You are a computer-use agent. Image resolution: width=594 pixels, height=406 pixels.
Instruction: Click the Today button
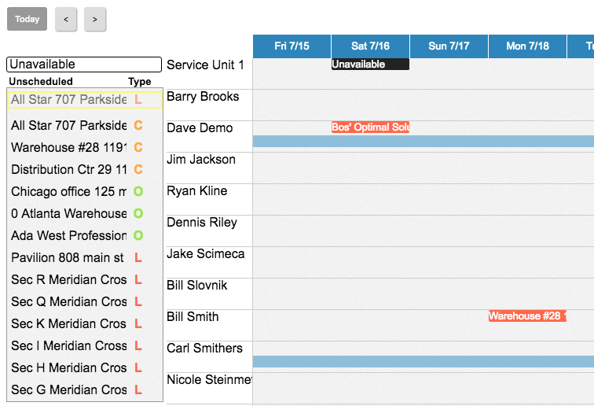click(x=27, y=19)
